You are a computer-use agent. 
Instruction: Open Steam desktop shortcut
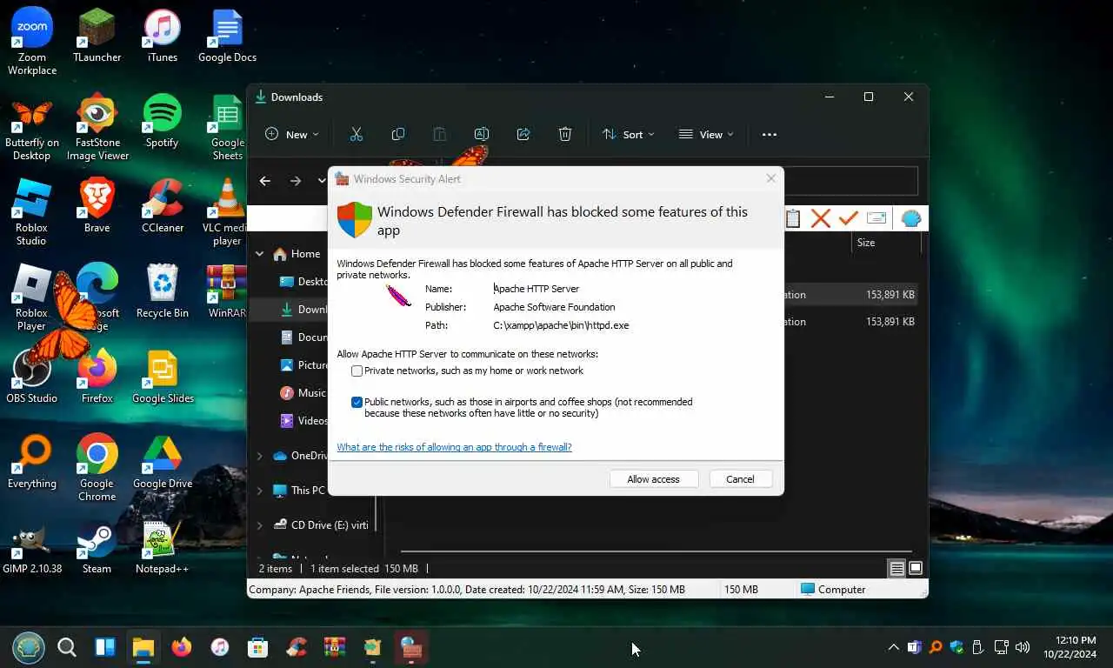click(97, 546)
